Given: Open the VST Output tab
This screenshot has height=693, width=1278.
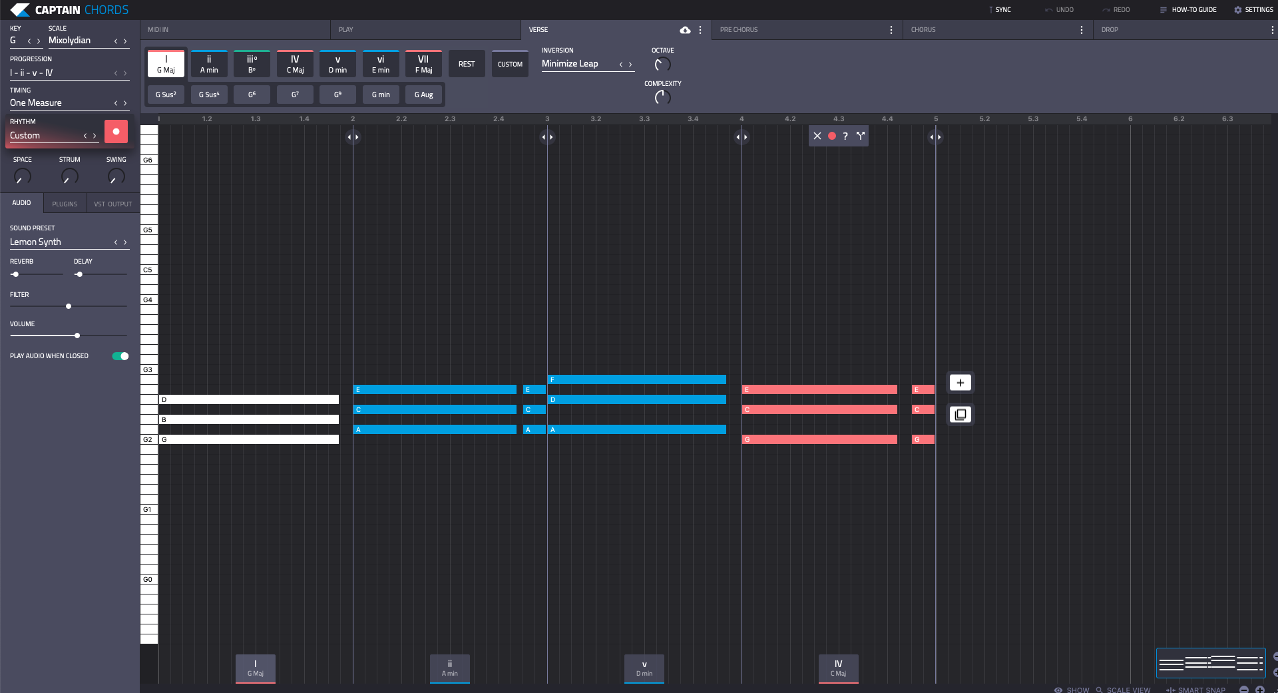Looking at the screenshot, I should point(113,204).
